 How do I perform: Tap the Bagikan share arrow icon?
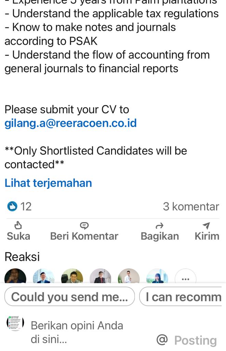(x=159, y=226)
